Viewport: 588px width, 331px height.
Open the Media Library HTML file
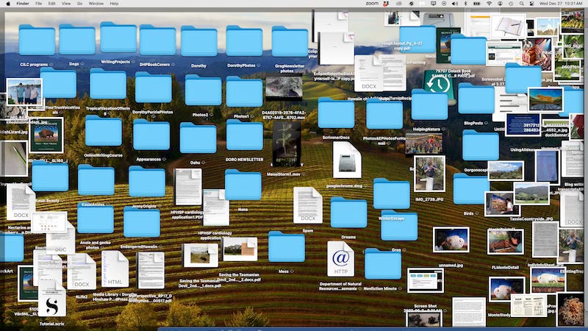[115, 269]
